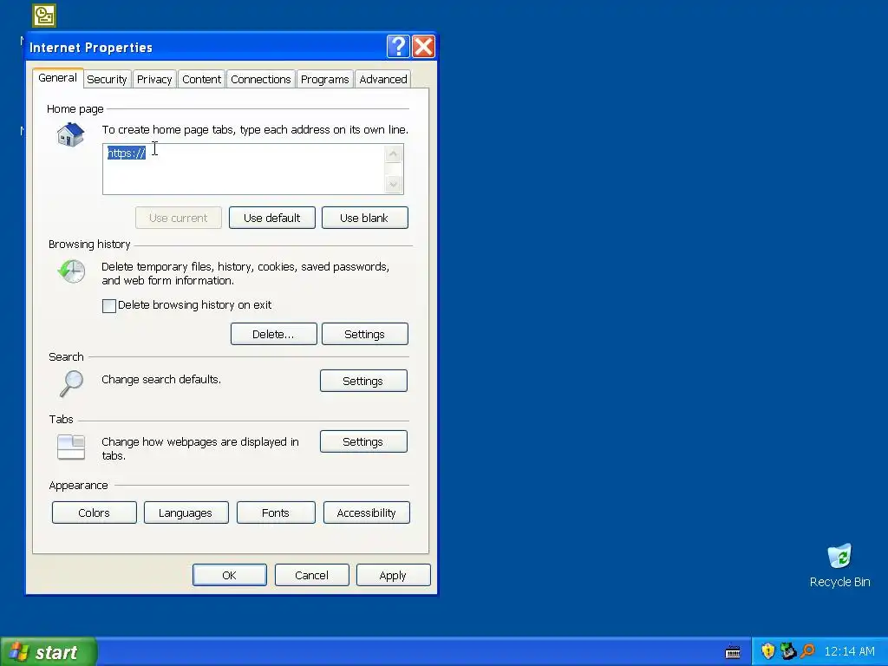Click the network computer tray icon
The height and width of the screenshot is (666, 888).
tap(787, 650)
